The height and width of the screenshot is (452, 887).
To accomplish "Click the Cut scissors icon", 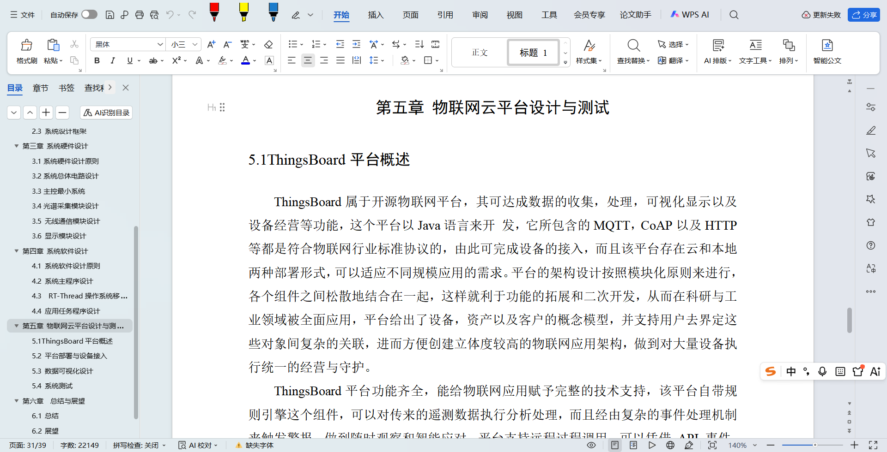I will tap(74, 44).
